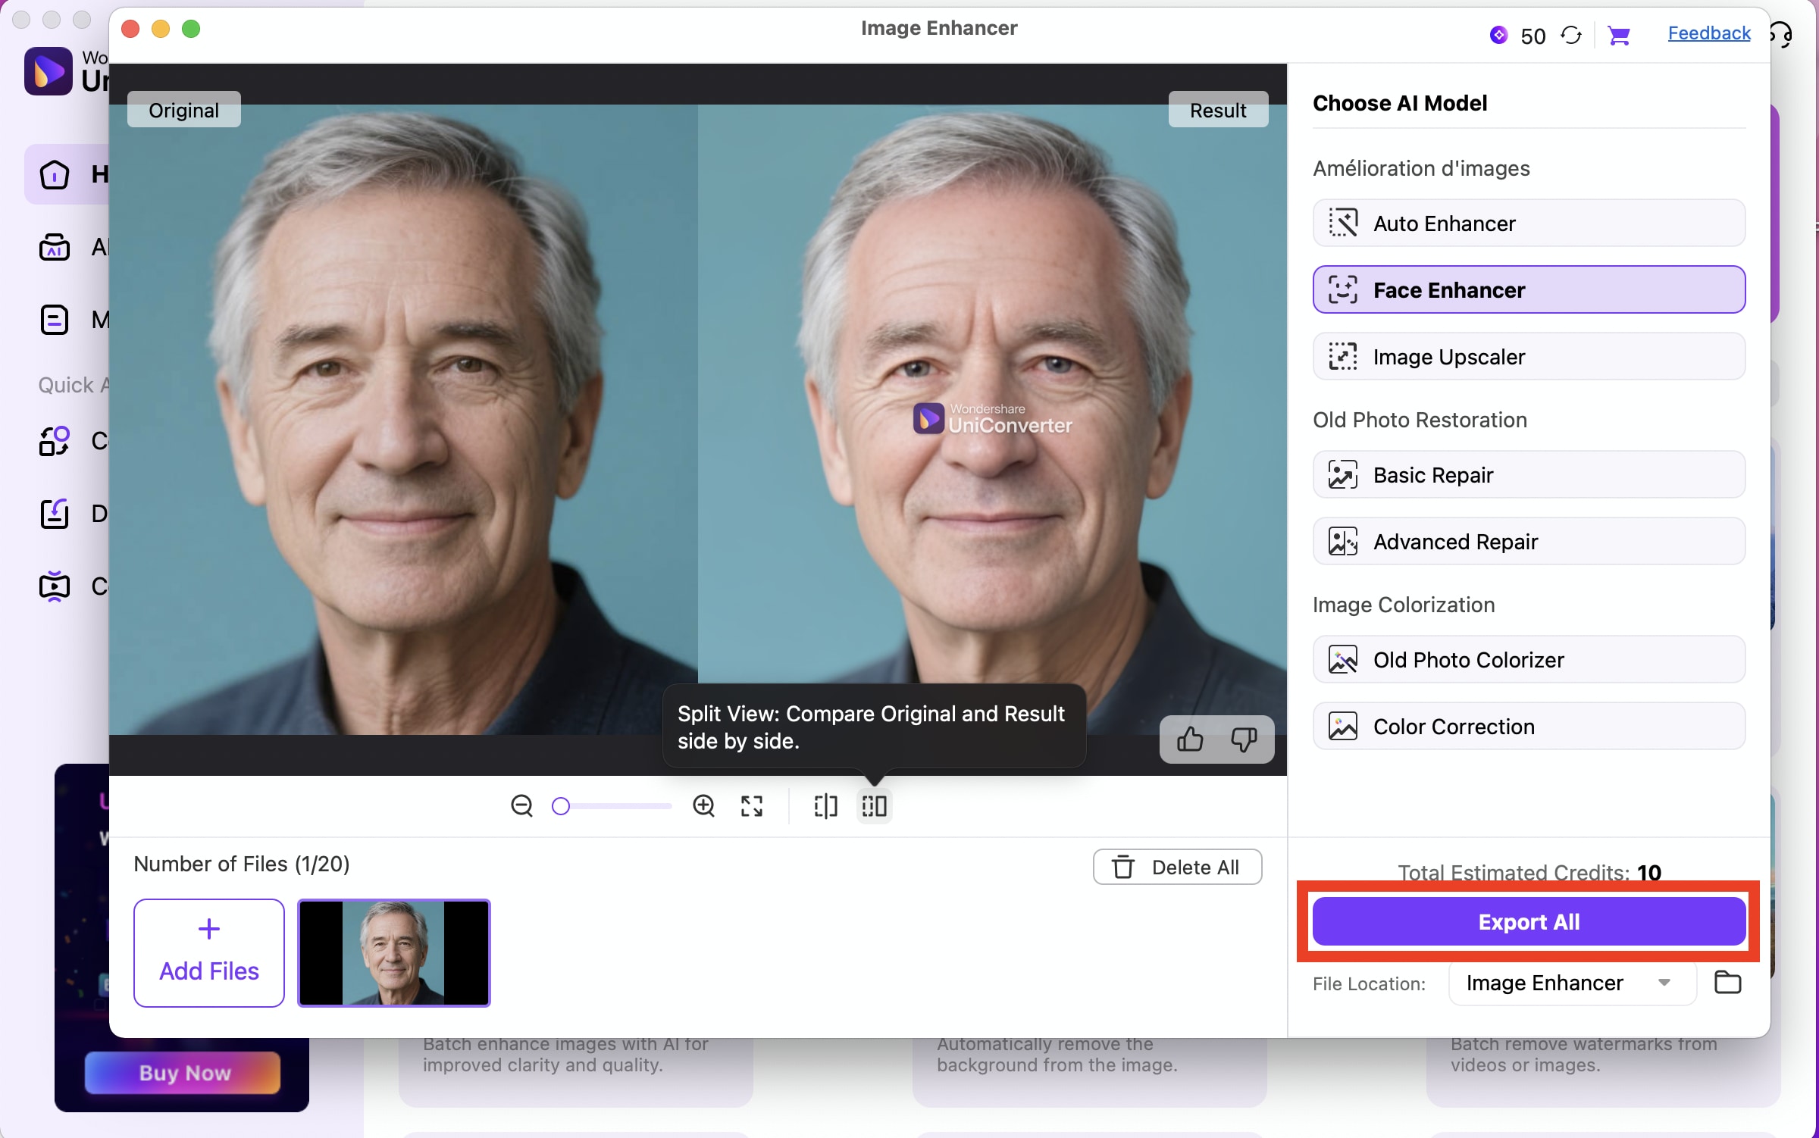The image size is (1819, 1138).
Task: Select the uploaded portrait thumbnail
Action: [393, 952]
